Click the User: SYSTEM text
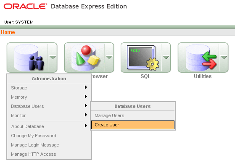The width and height of the screenshot is (235, 165). pos(19,22)
